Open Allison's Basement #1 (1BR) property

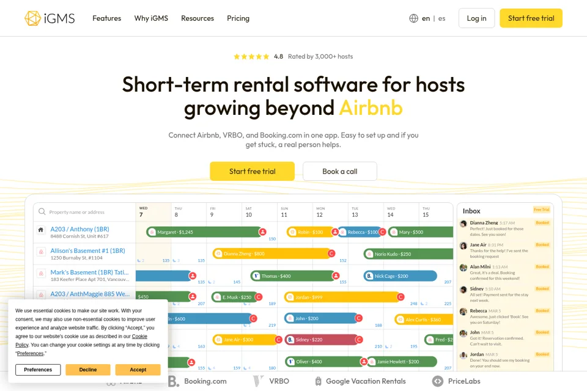(x=87, y=250)
